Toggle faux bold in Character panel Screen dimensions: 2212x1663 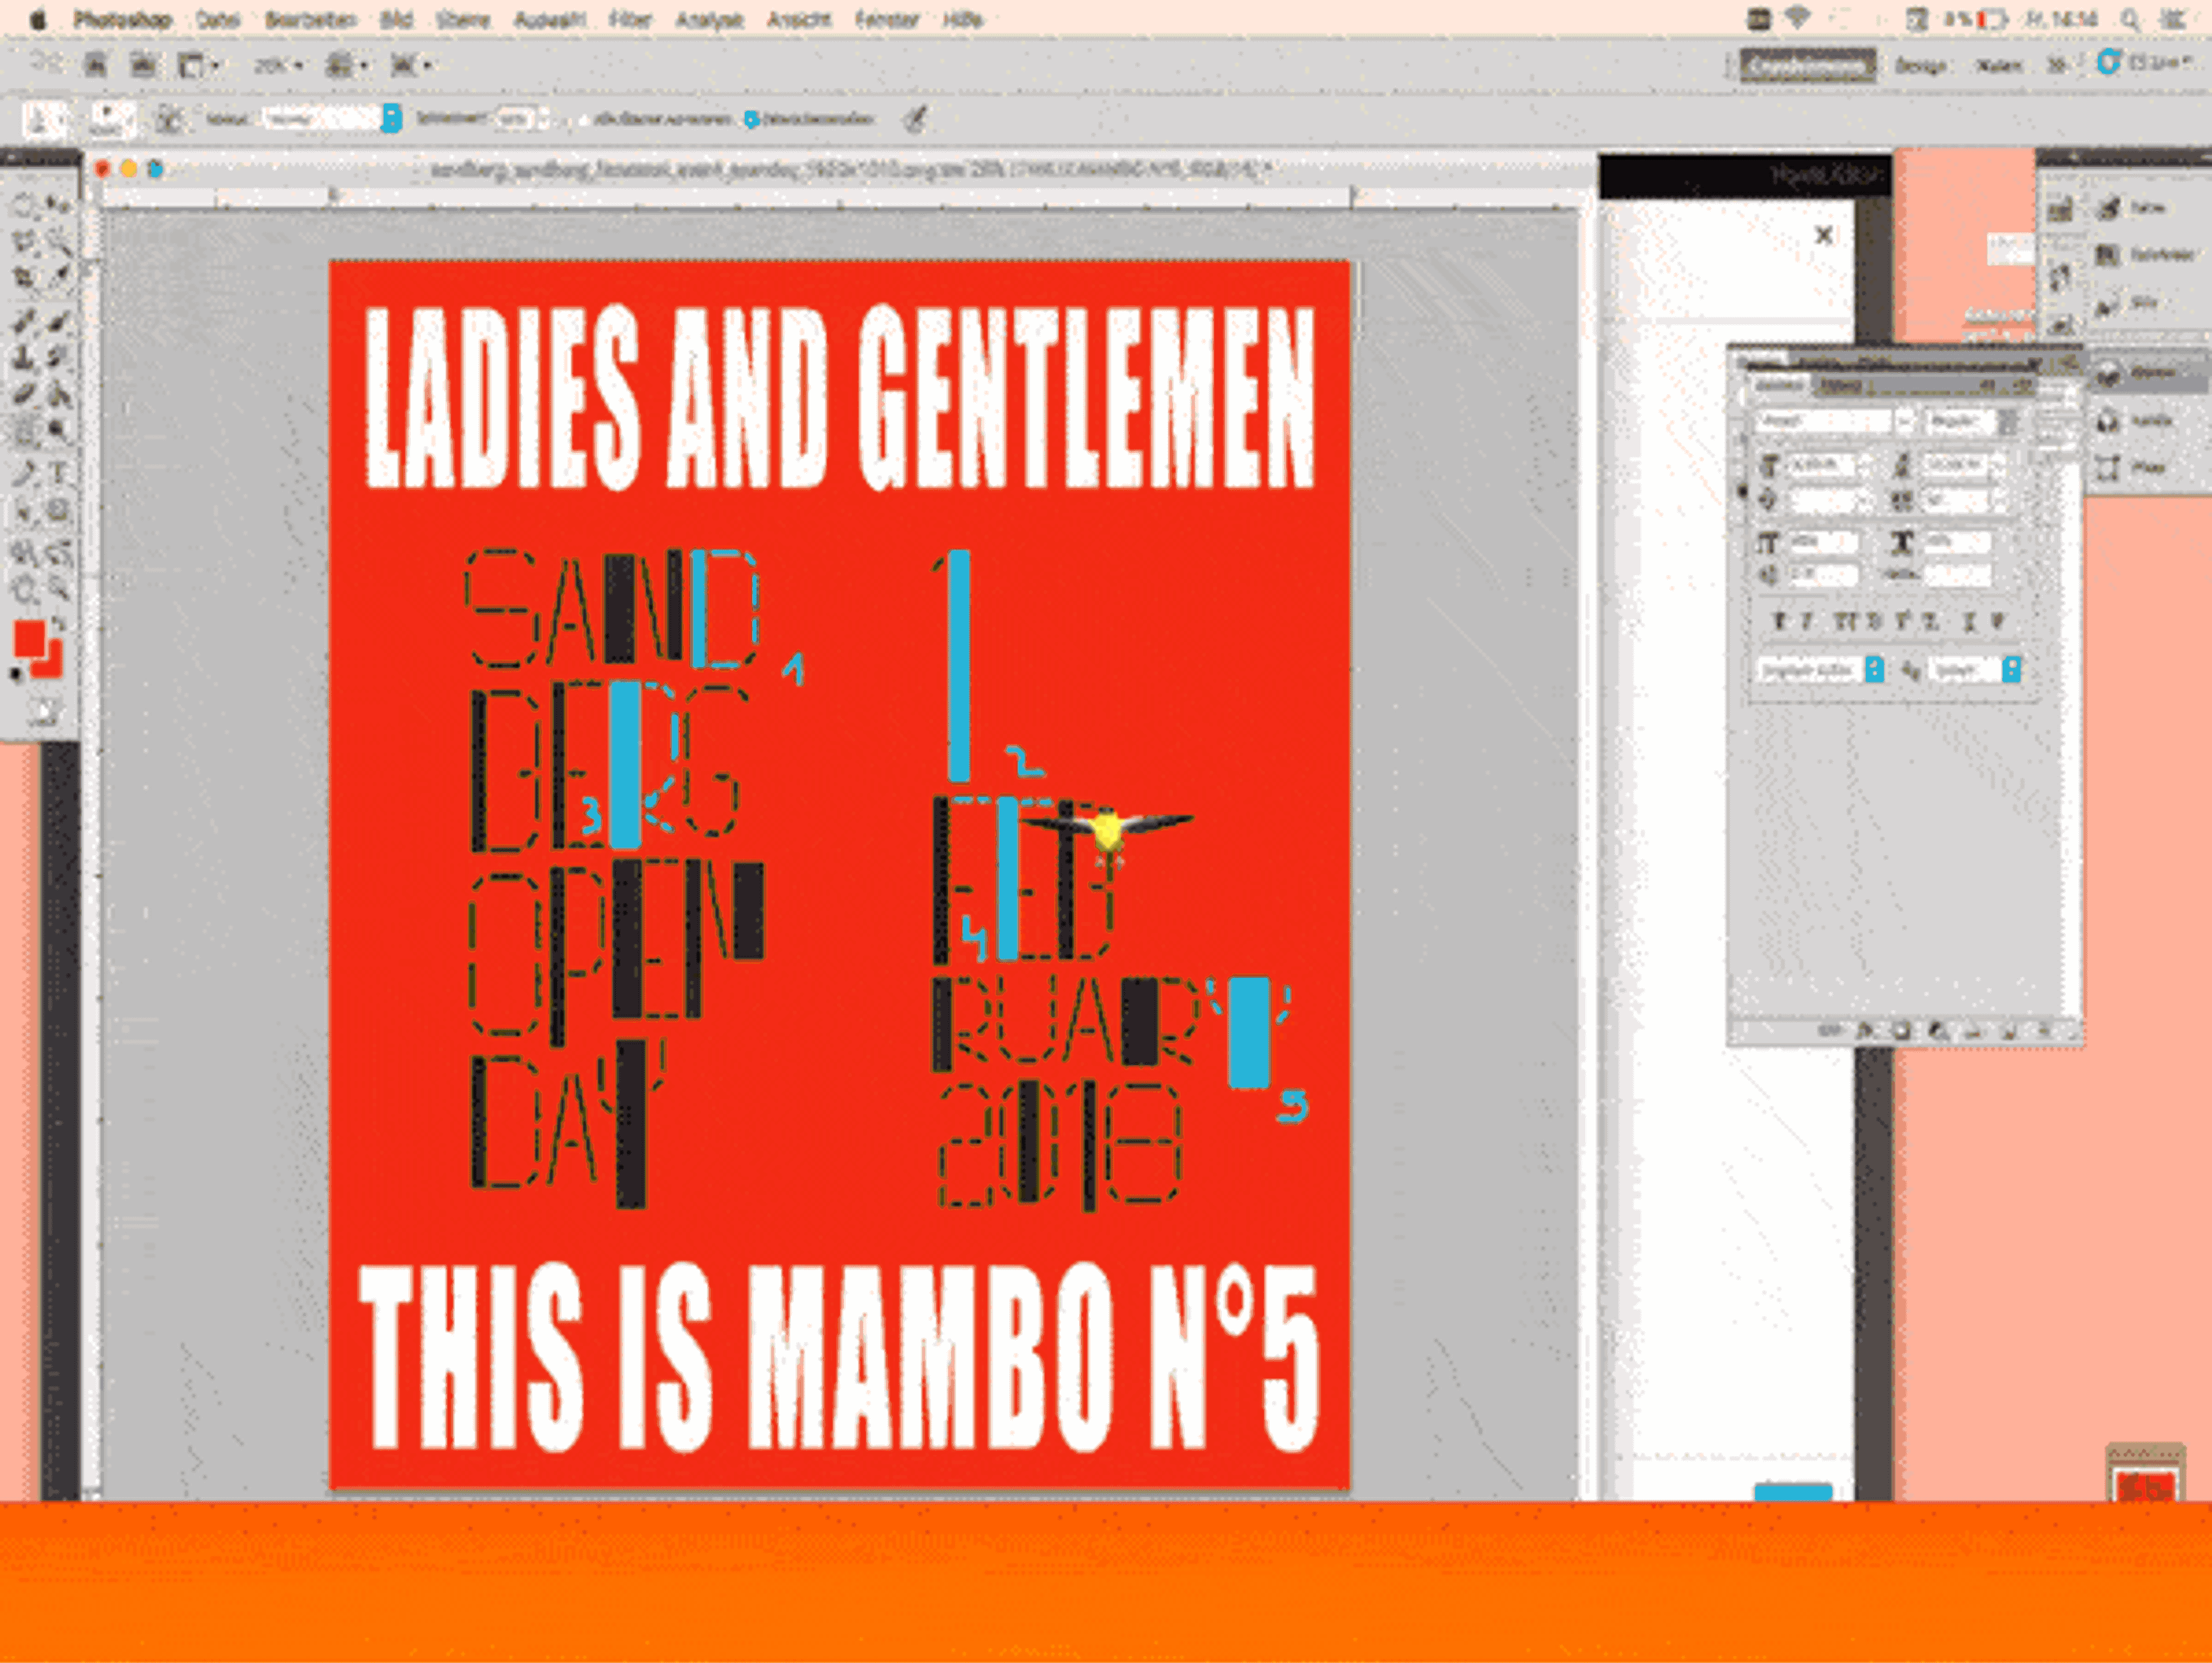pos(1780,621)
